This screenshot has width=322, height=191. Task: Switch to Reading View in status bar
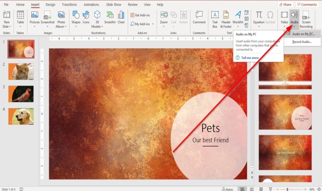pos(261,189)
